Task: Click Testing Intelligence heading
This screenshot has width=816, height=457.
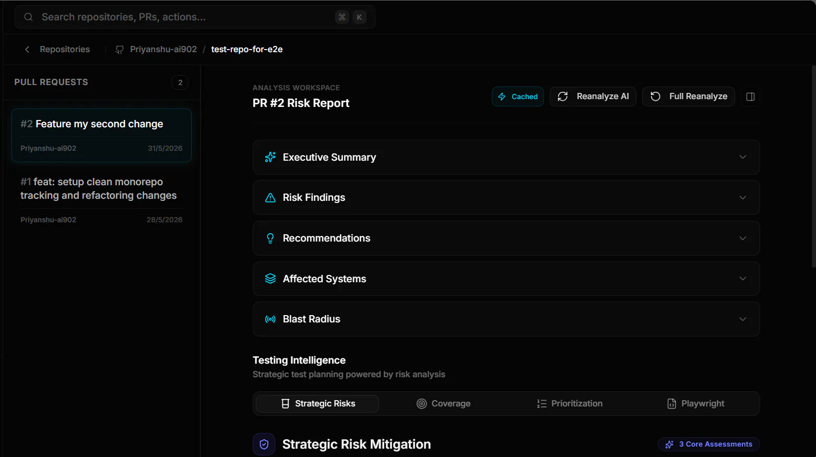Action: coord(299,360)
